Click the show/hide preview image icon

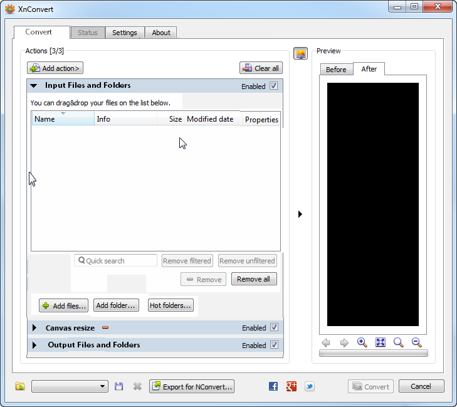300,53
